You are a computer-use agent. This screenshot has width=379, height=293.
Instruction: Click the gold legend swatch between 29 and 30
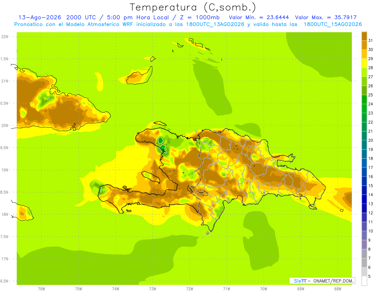tap(364, 54)
